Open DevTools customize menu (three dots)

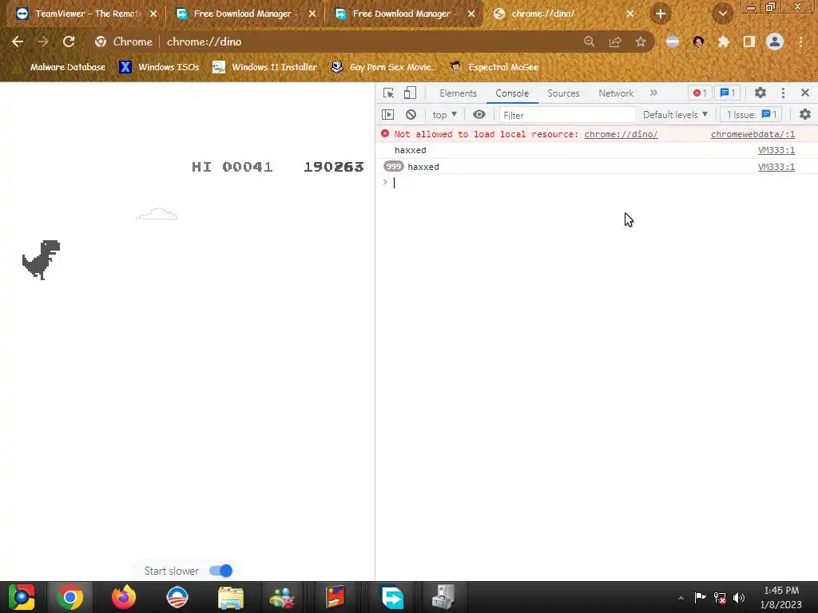783,93
